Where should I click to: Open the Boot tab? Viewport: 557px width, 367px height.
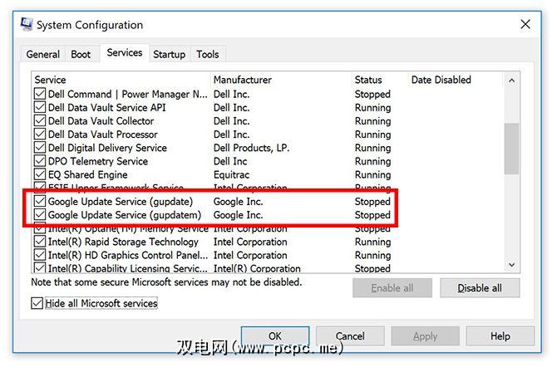pyautogui.click(x=81, y=54)
